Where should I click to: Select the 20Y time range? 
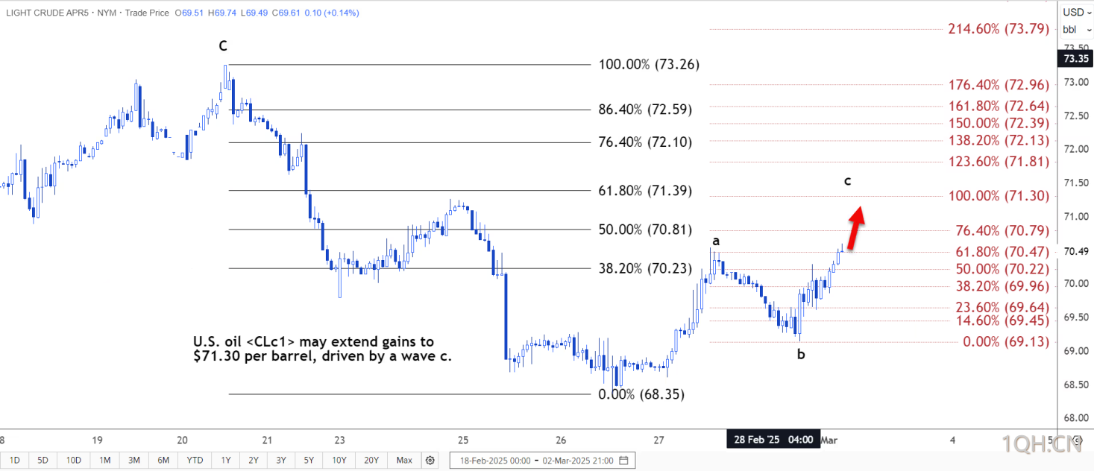point(371,461)
